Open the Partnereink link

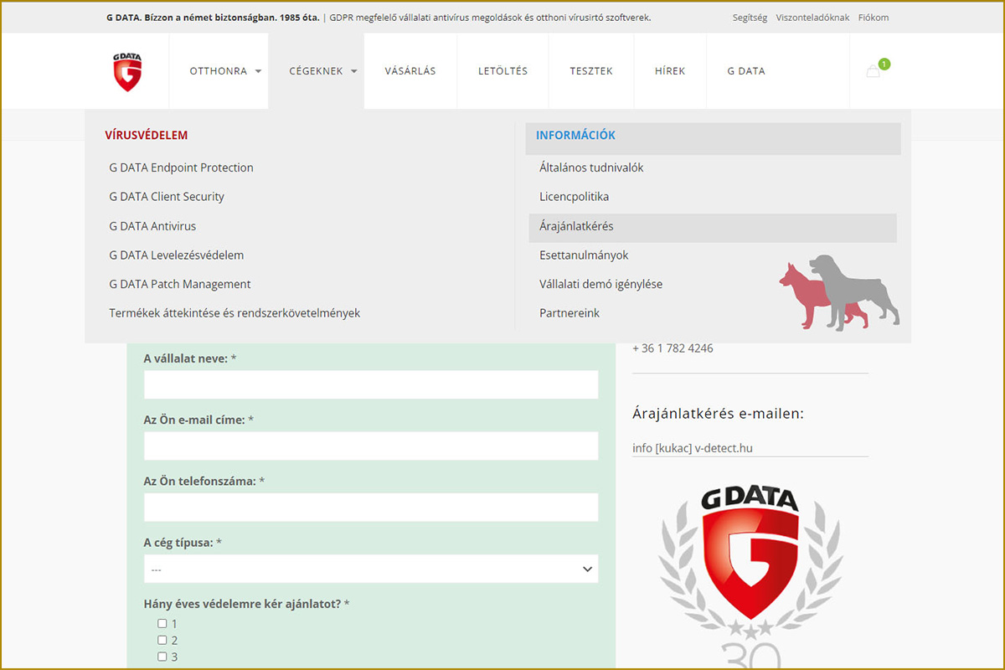point(569,313)
